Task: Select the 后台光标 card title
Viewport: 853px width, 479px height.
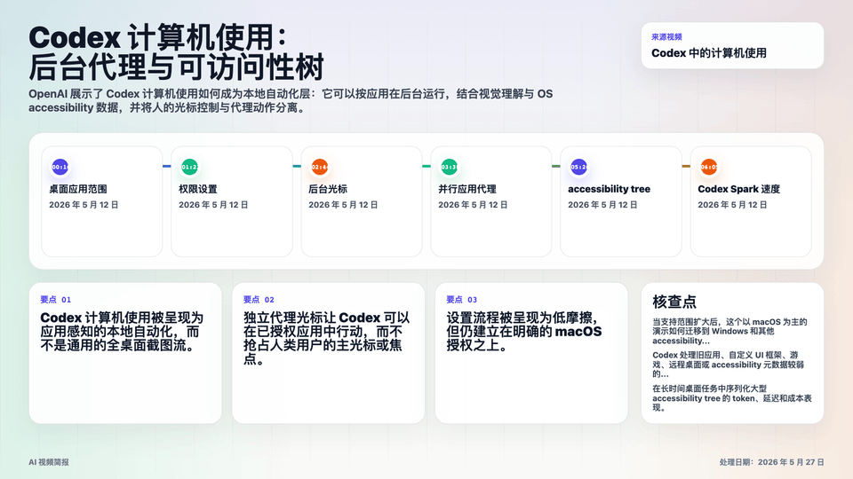Action: 328,189
